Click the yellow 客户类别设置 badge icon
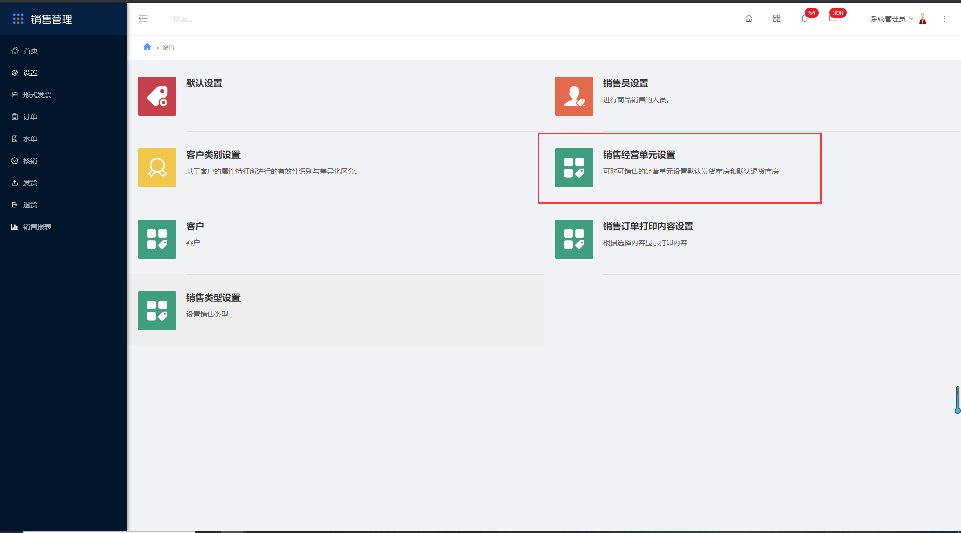961x533 pixels. point(157,168)
